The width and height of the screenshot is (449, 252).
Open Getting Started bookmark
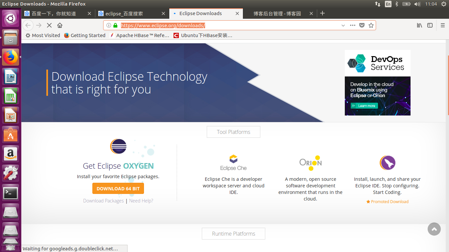85,35
